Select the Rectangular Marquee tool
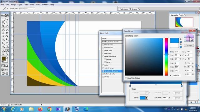 pyautogui.click(x=3, y=19)
